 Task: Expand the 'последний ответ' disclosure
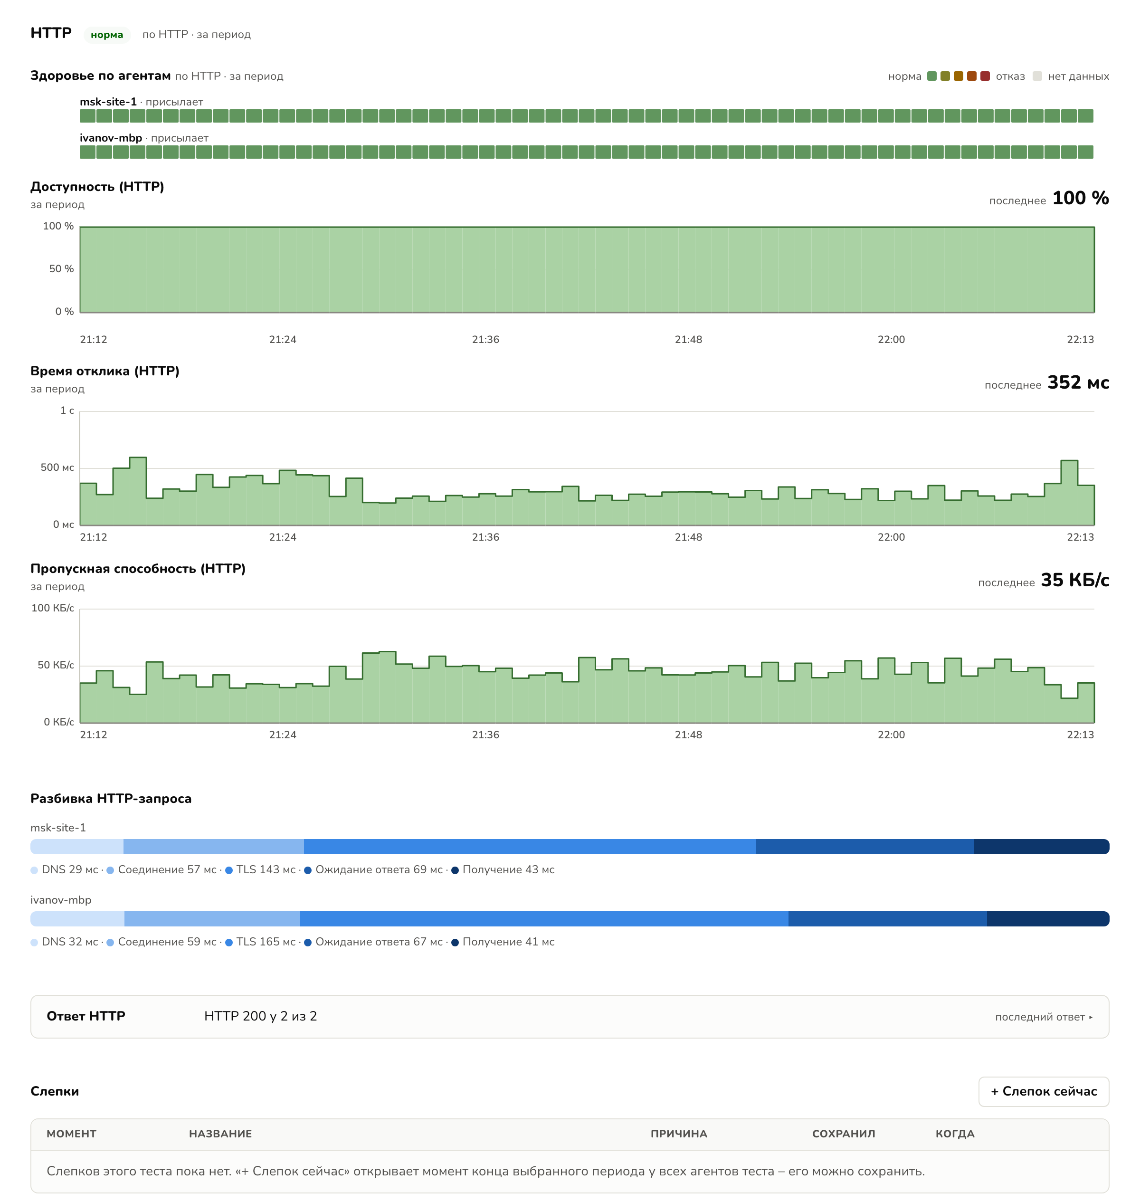[x=1044, y=1017]
